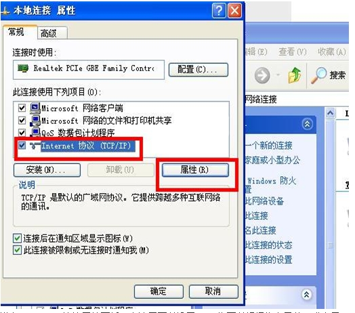Open the 查看(V) menu

292,52
